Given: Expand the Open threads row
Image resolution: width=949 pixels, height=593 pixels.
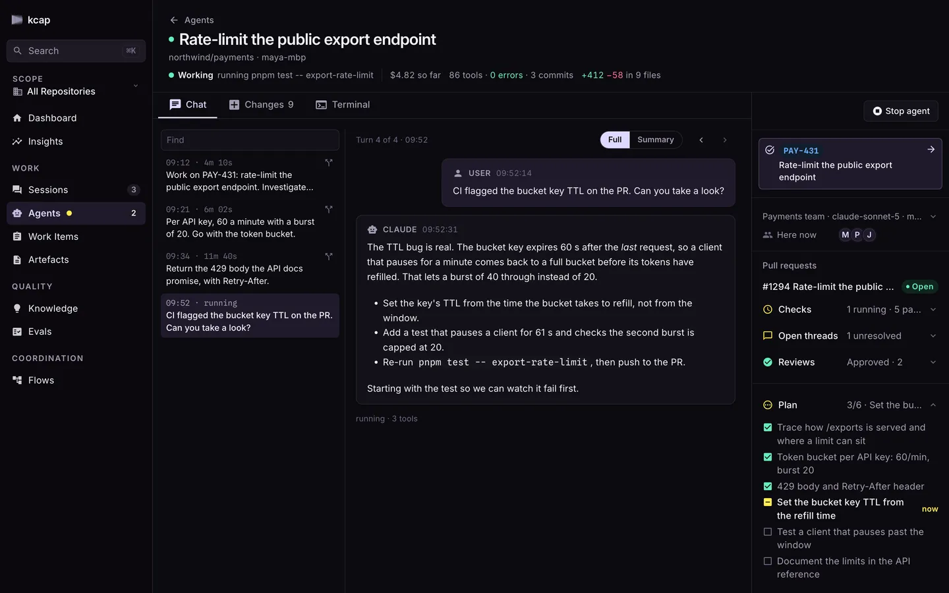Looking at the screenshot, I should (x=850, y=336).
